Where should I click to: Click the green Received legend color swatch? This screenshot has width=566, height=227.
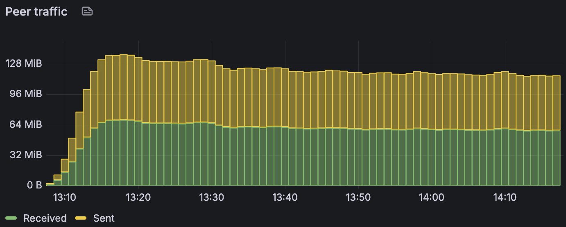click(x=11, y=218)
